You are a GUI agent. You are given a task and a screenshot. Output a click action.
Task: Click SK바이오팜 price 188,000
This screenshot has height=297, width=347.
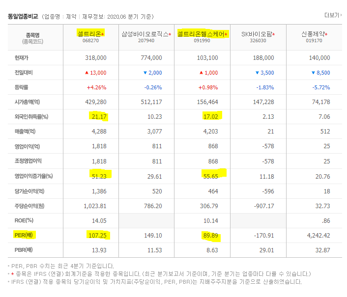263,58
